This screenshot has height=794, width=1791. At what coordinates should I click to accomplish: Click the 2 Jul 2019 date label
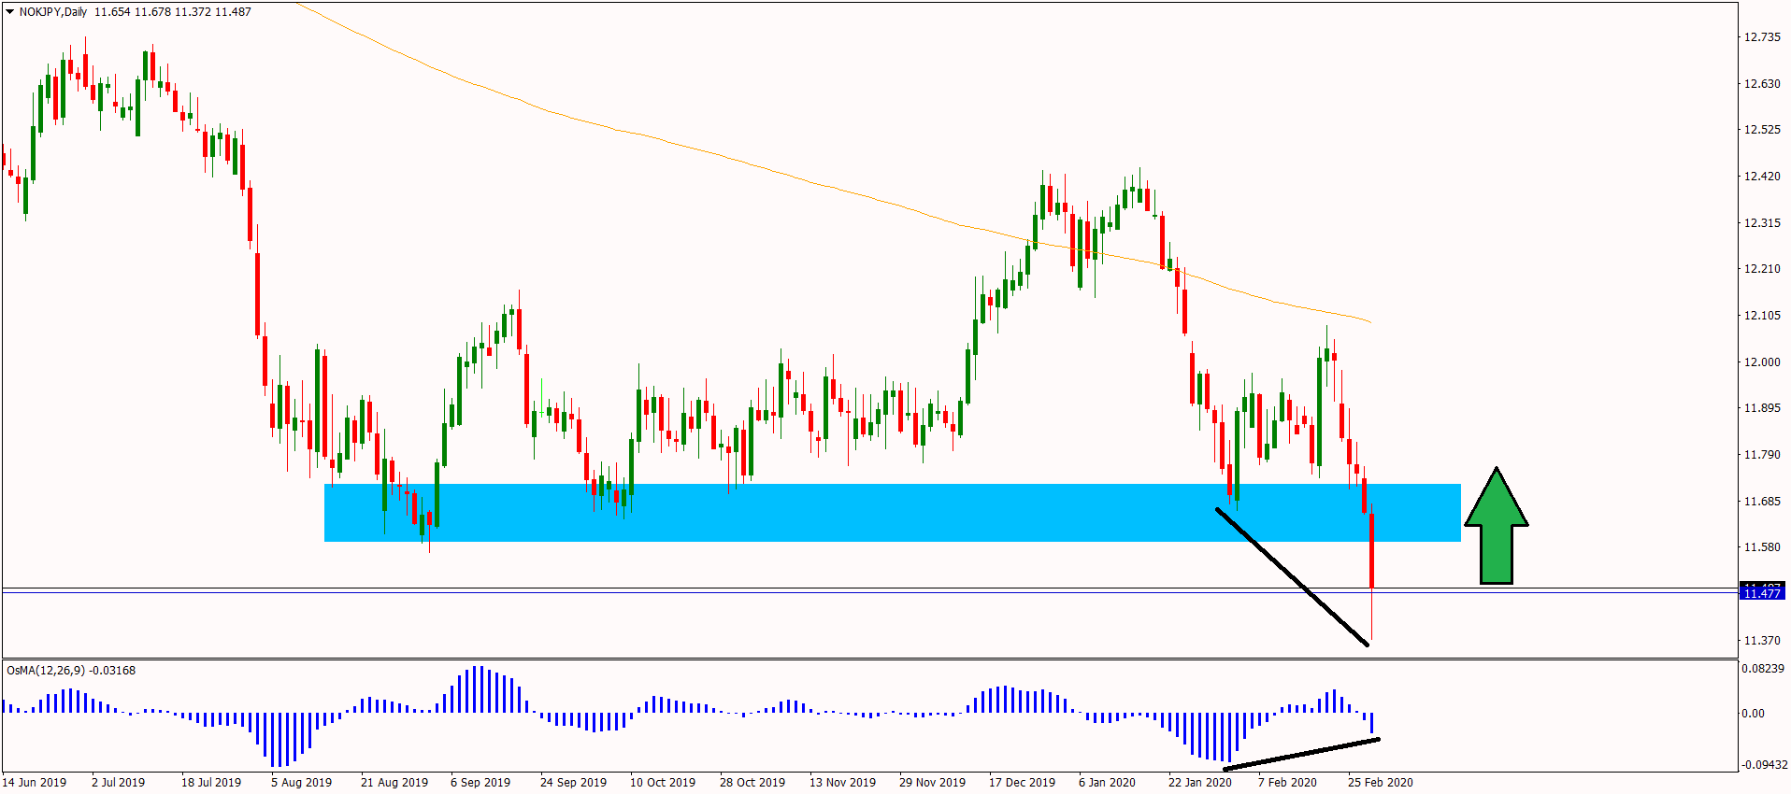119,783
